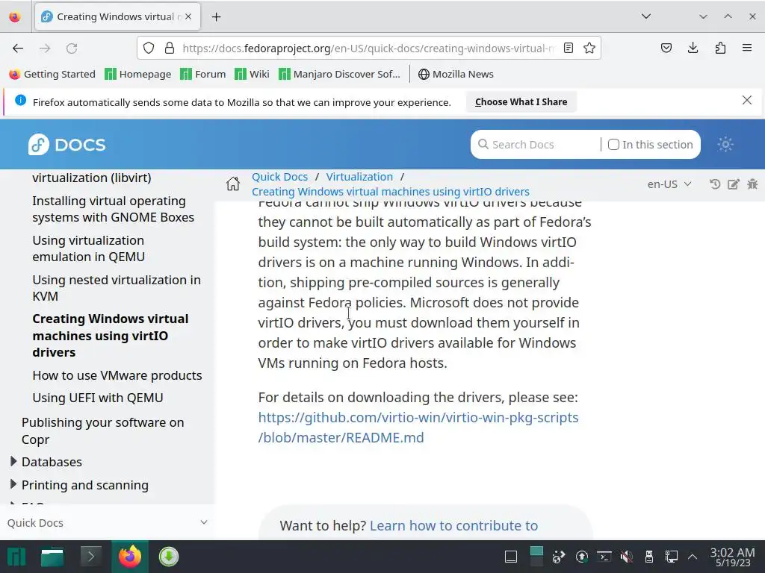Click the breadcrumb page title link
765x573 pixels.
[390, 192]
